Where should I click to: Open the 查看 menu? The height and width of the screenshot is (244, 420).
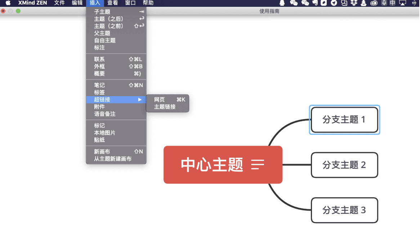[x=112, y=3]
